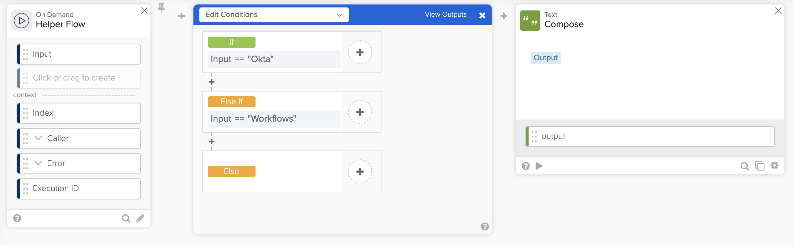Click the search icon in Helper Flow footer
794x245 pixels.
126,218
